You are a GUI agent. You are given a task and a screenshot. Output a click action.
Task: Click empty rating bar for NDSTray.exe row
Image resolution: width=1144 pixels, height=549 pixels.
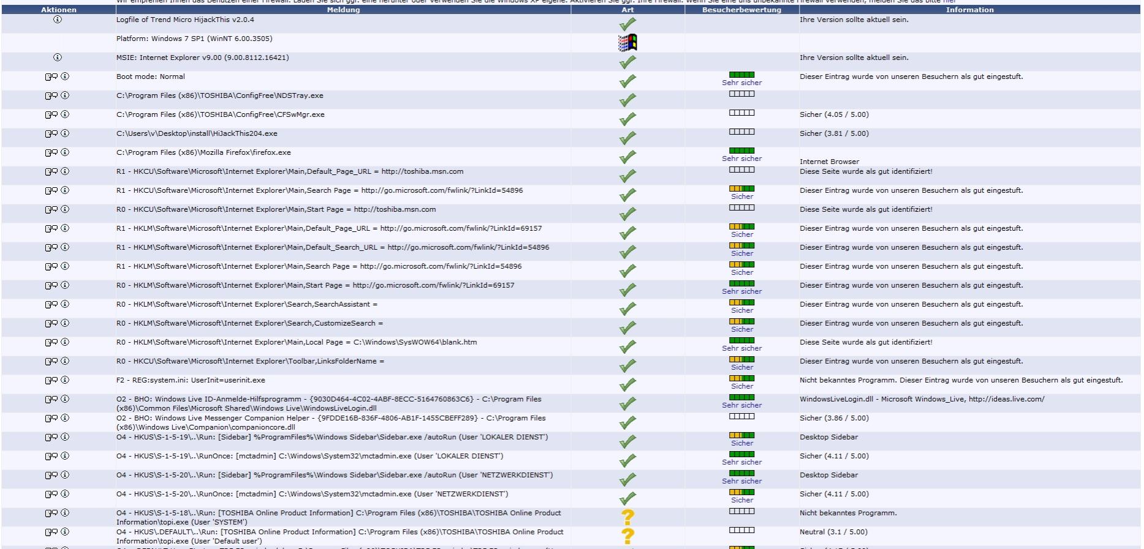pyautogui.click(x=741, y=94)
